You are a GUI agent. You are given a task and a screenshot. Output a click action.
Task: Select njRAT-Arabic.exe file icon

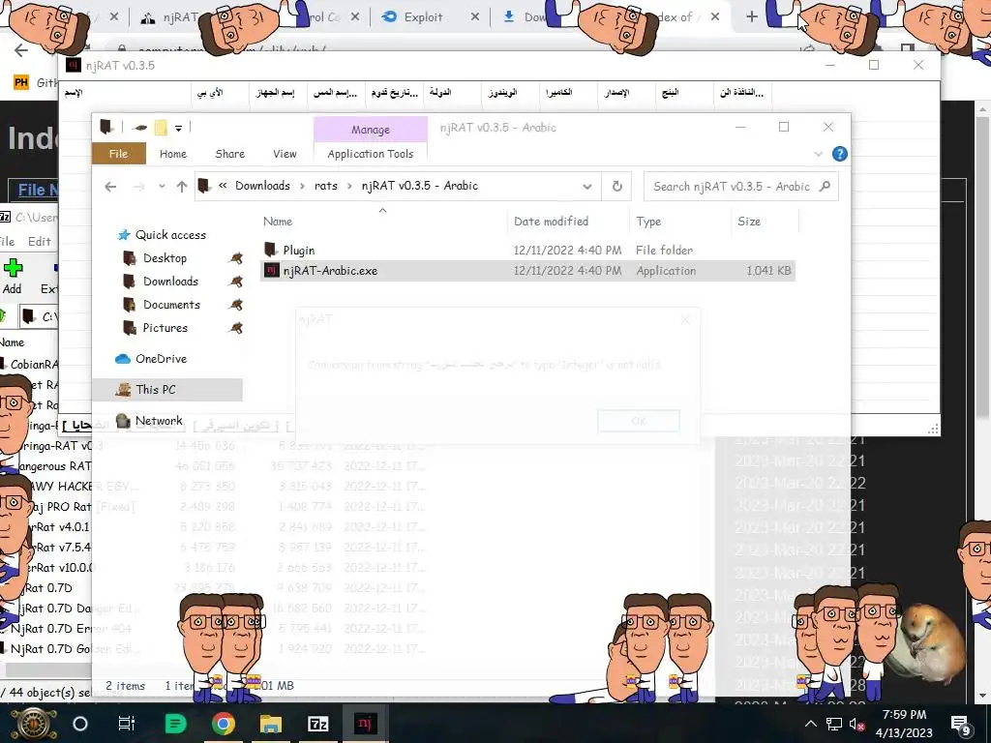coord(272,271)
